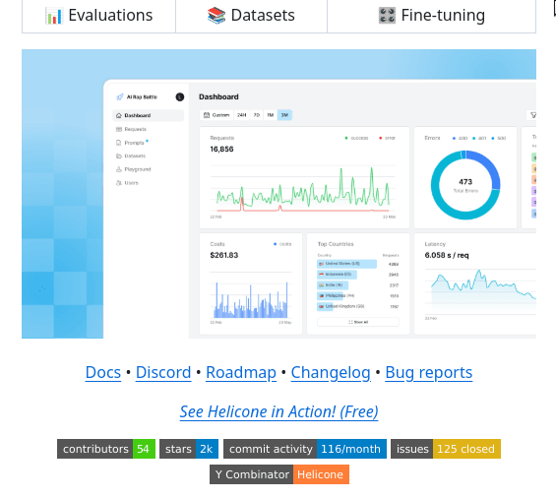
Task: Click the 473 total errors donut chart
Action: click(x=465, y=185)
